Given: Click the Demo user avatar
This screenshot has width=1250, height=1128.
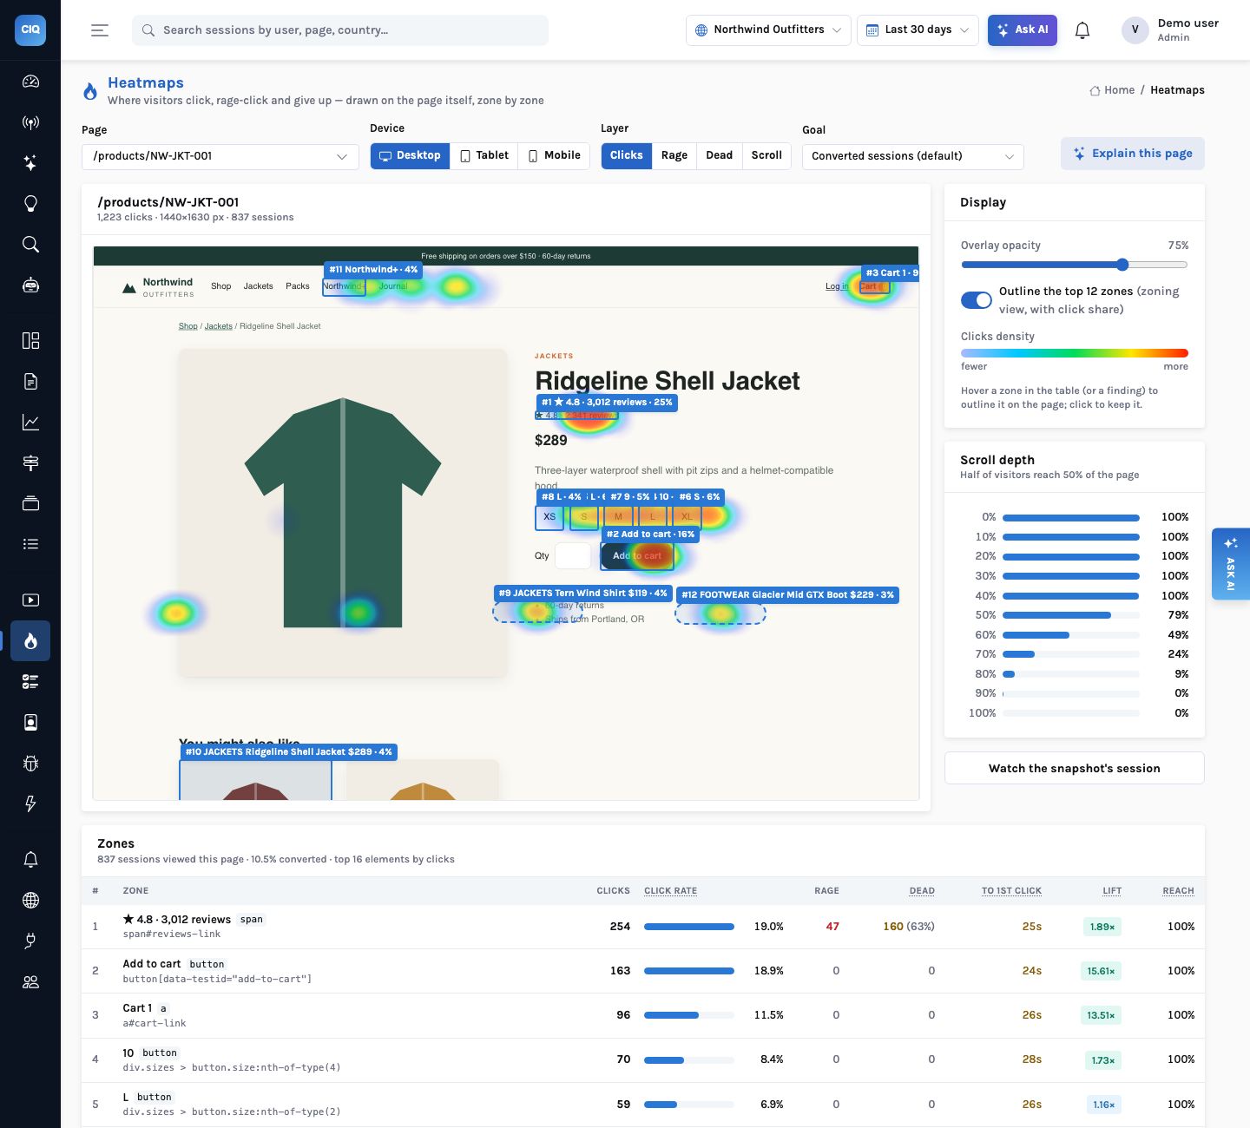Looking at the screenshot, I should pos(1135,30).
